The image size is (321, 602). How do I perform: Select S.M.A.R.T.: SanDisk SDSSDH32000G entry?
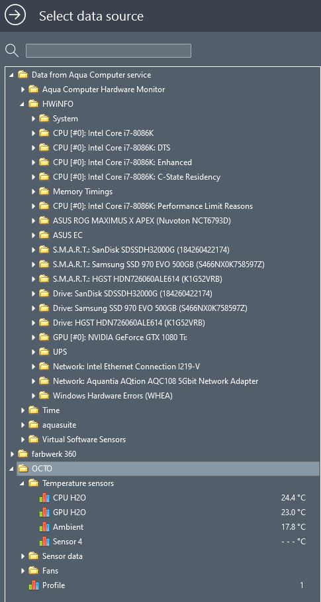[141, 250]
